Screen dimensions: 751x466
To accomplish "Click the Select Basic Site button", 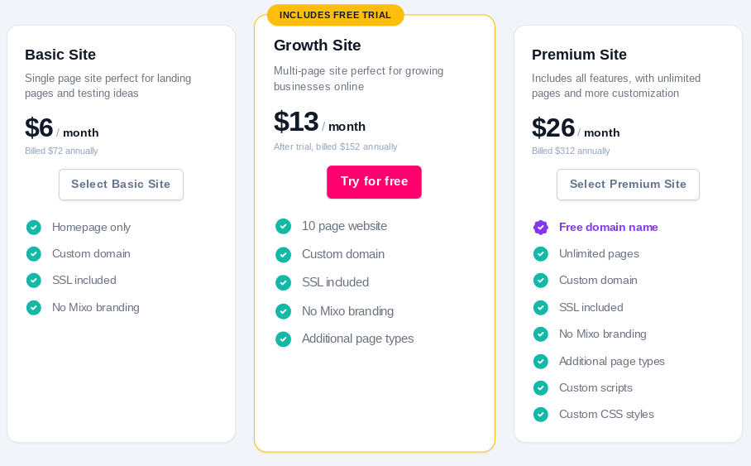I will click(121, 185).
